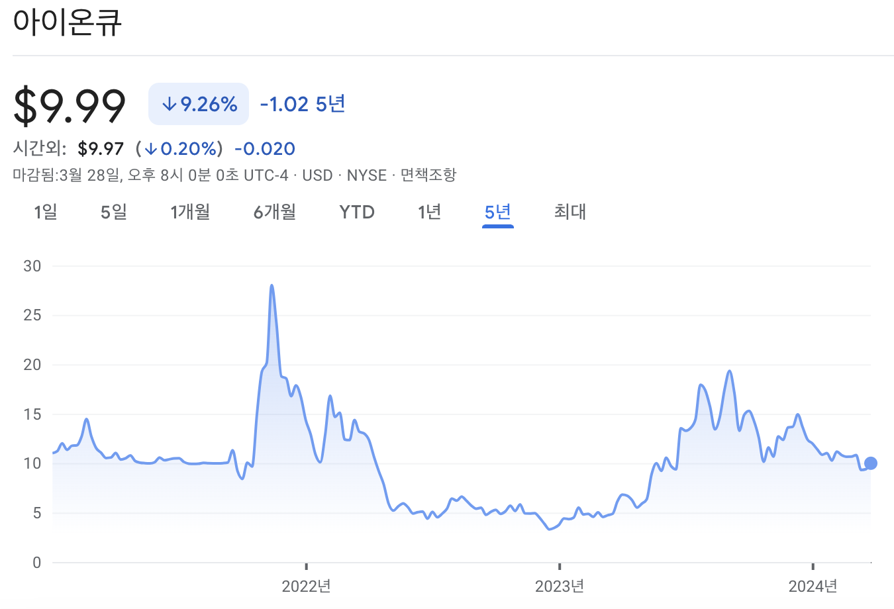The width and height of the screenshot is (894, 609).
Task: Click the $9.99 price display
Action: click(70, 104)
